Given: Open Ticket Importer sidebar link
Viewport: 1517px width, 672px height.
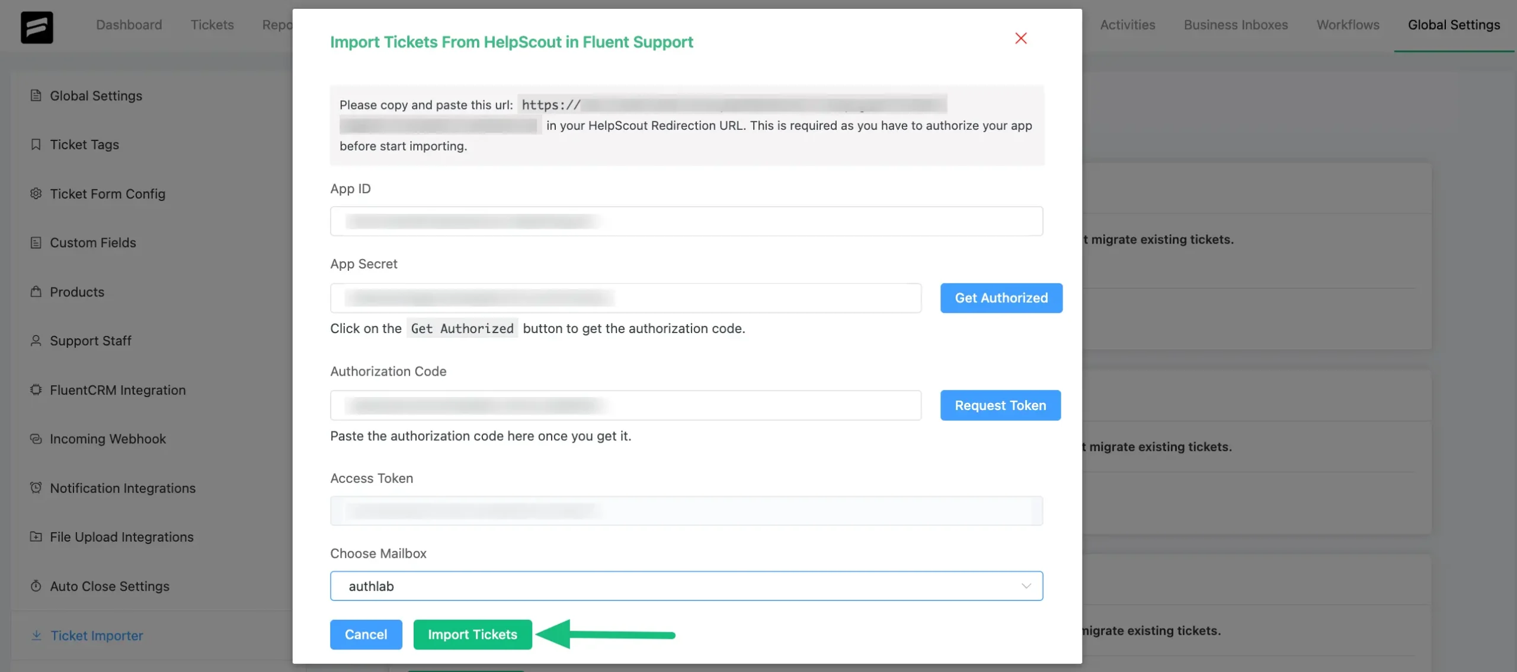Looking at the screenshot, I should coord(97,635).
